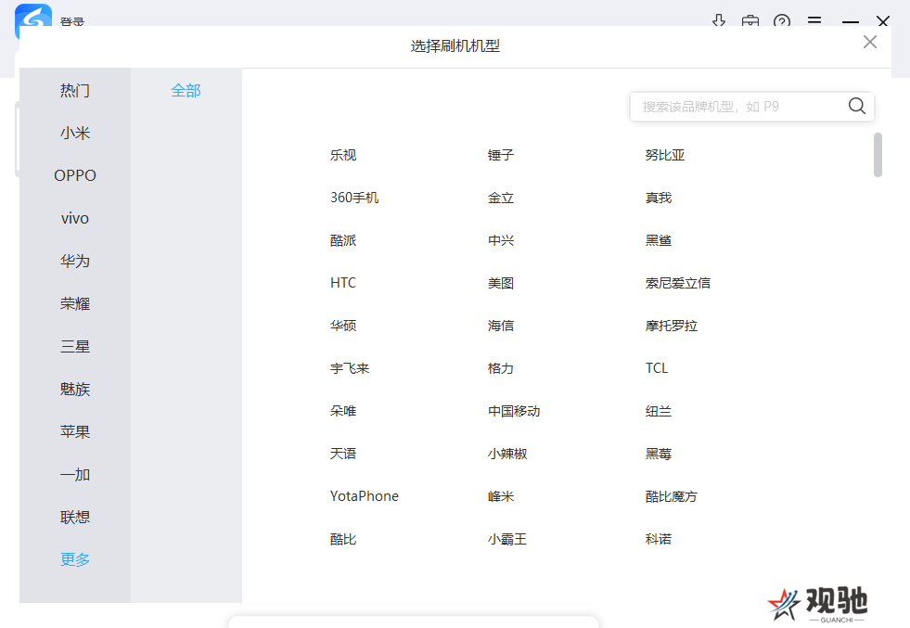The image size is (910, 628).
Task: Click the 酷比 brand
Action: [343, 539]
